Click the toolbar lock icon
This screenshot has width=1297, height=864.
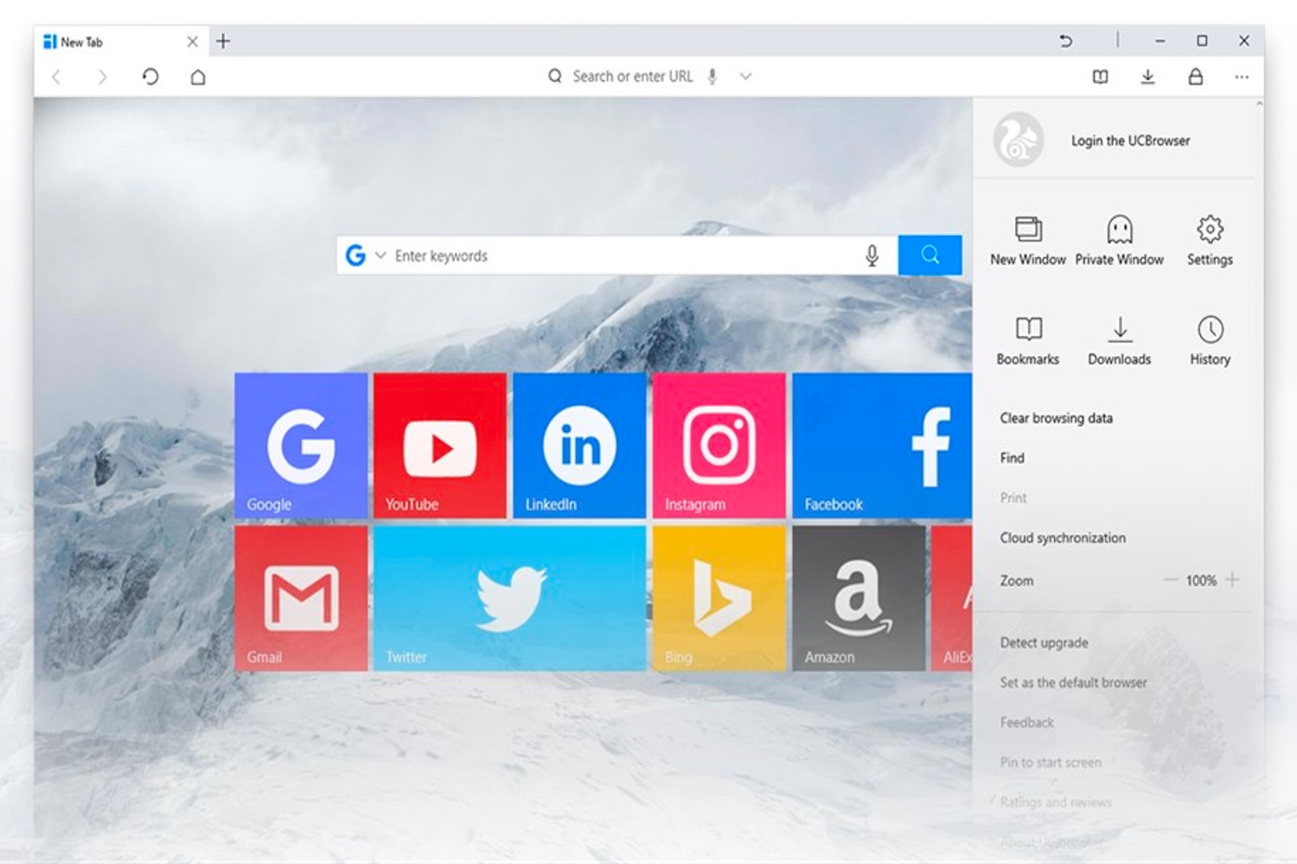(1195, 77)
